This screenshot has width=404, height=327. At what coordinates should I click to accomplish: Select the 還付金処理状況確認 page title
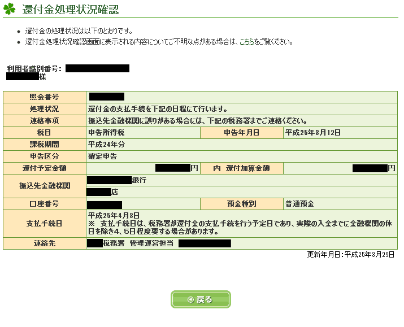click(x=70, y=9)
